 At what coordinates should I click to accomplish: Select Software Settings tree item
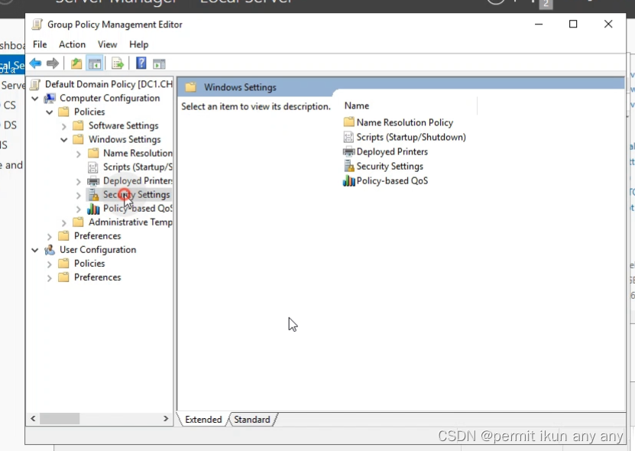(124, 125)
